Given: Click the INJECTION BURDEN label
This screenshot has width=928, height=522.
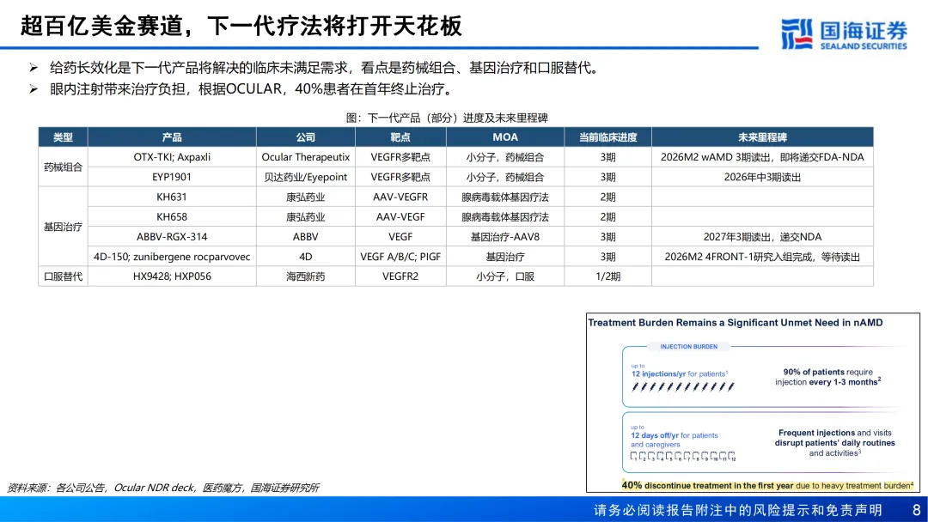Looking at the screenshot, I should tap(689, 346).
